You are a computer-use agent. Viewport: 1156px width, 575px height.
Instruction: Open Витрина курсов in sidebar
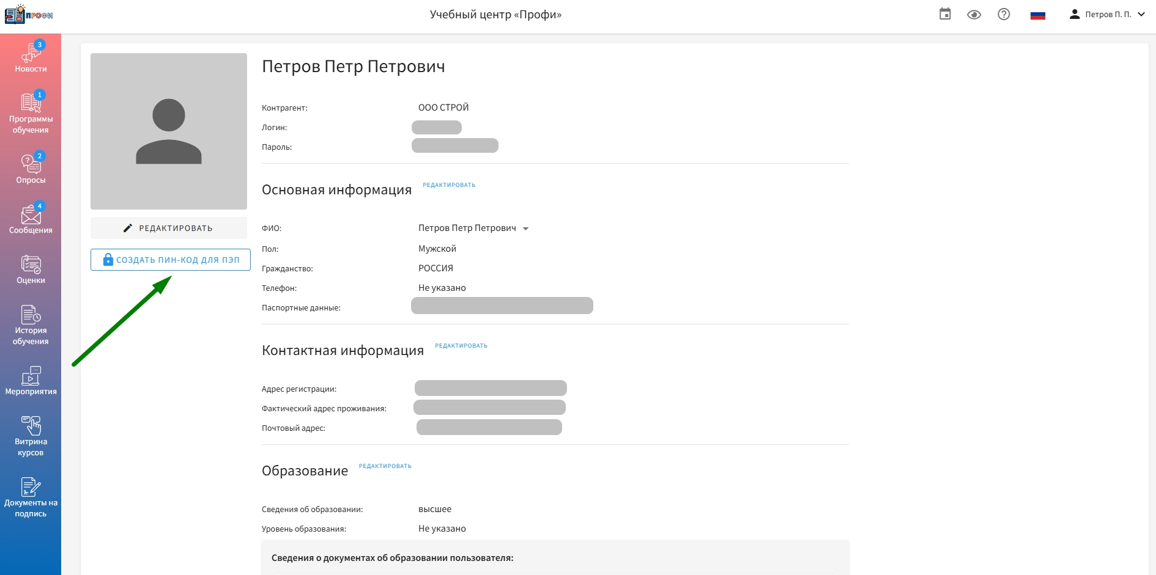[31, 436]
